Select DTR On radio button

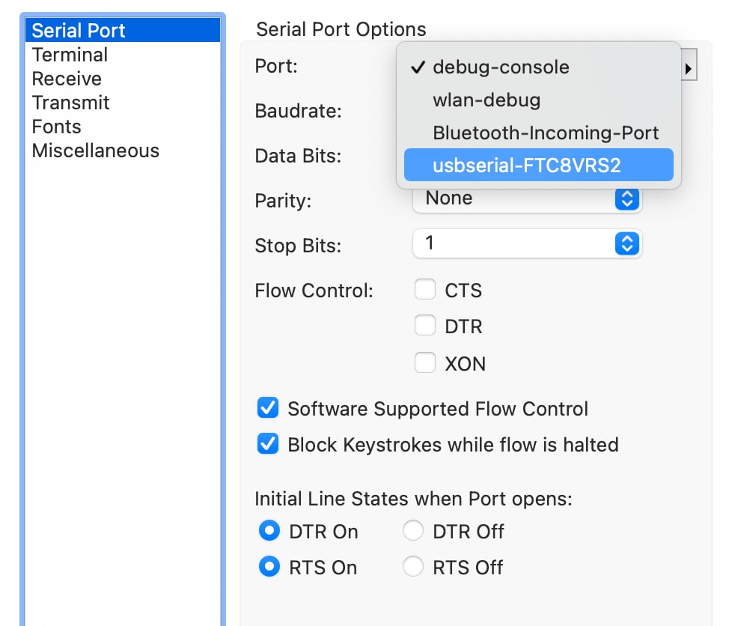tap(269, 530)
